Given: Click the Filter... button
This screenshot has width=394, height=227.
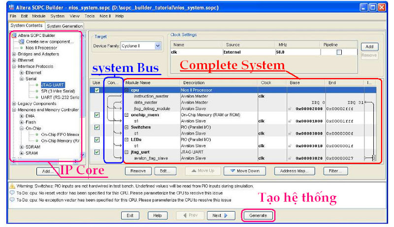Looking at the screenshot, I should click(336, 171).
